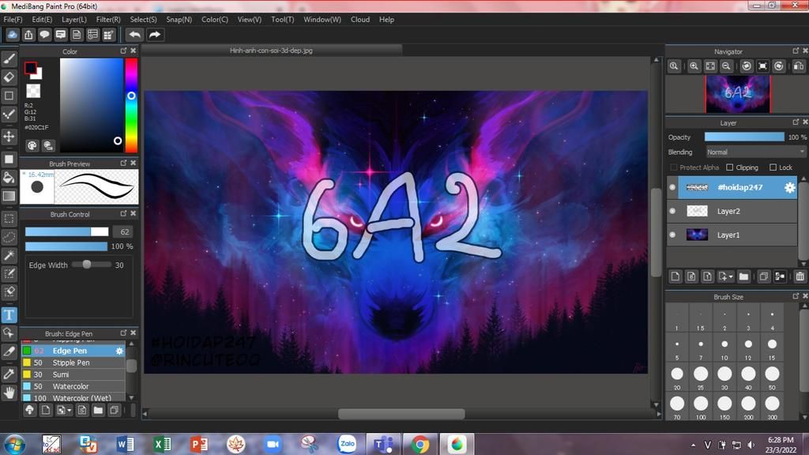Open the Edge Pen brush settings gear
The width and height of the screenshot is (809, 455).
119,351
